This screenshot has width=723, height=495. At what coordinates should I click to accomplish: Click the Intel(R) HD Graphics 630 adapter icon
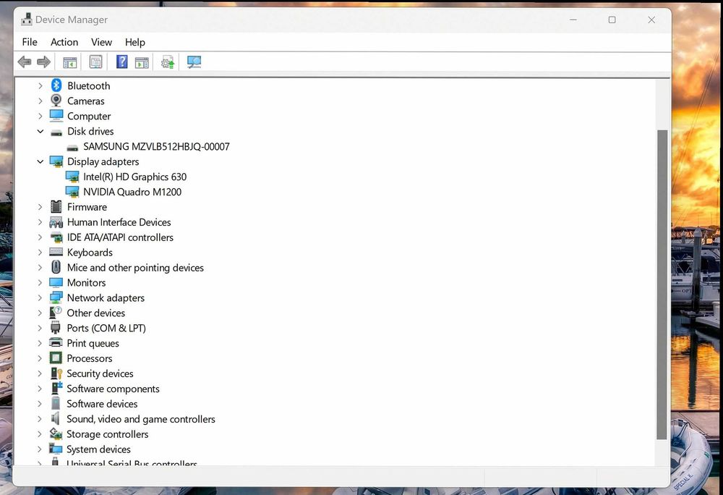click(x=72, y=177)
